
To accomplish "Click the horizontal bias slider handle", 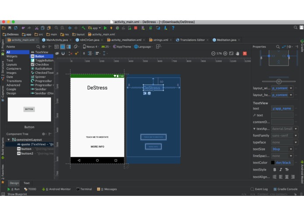I will [279, 82].
